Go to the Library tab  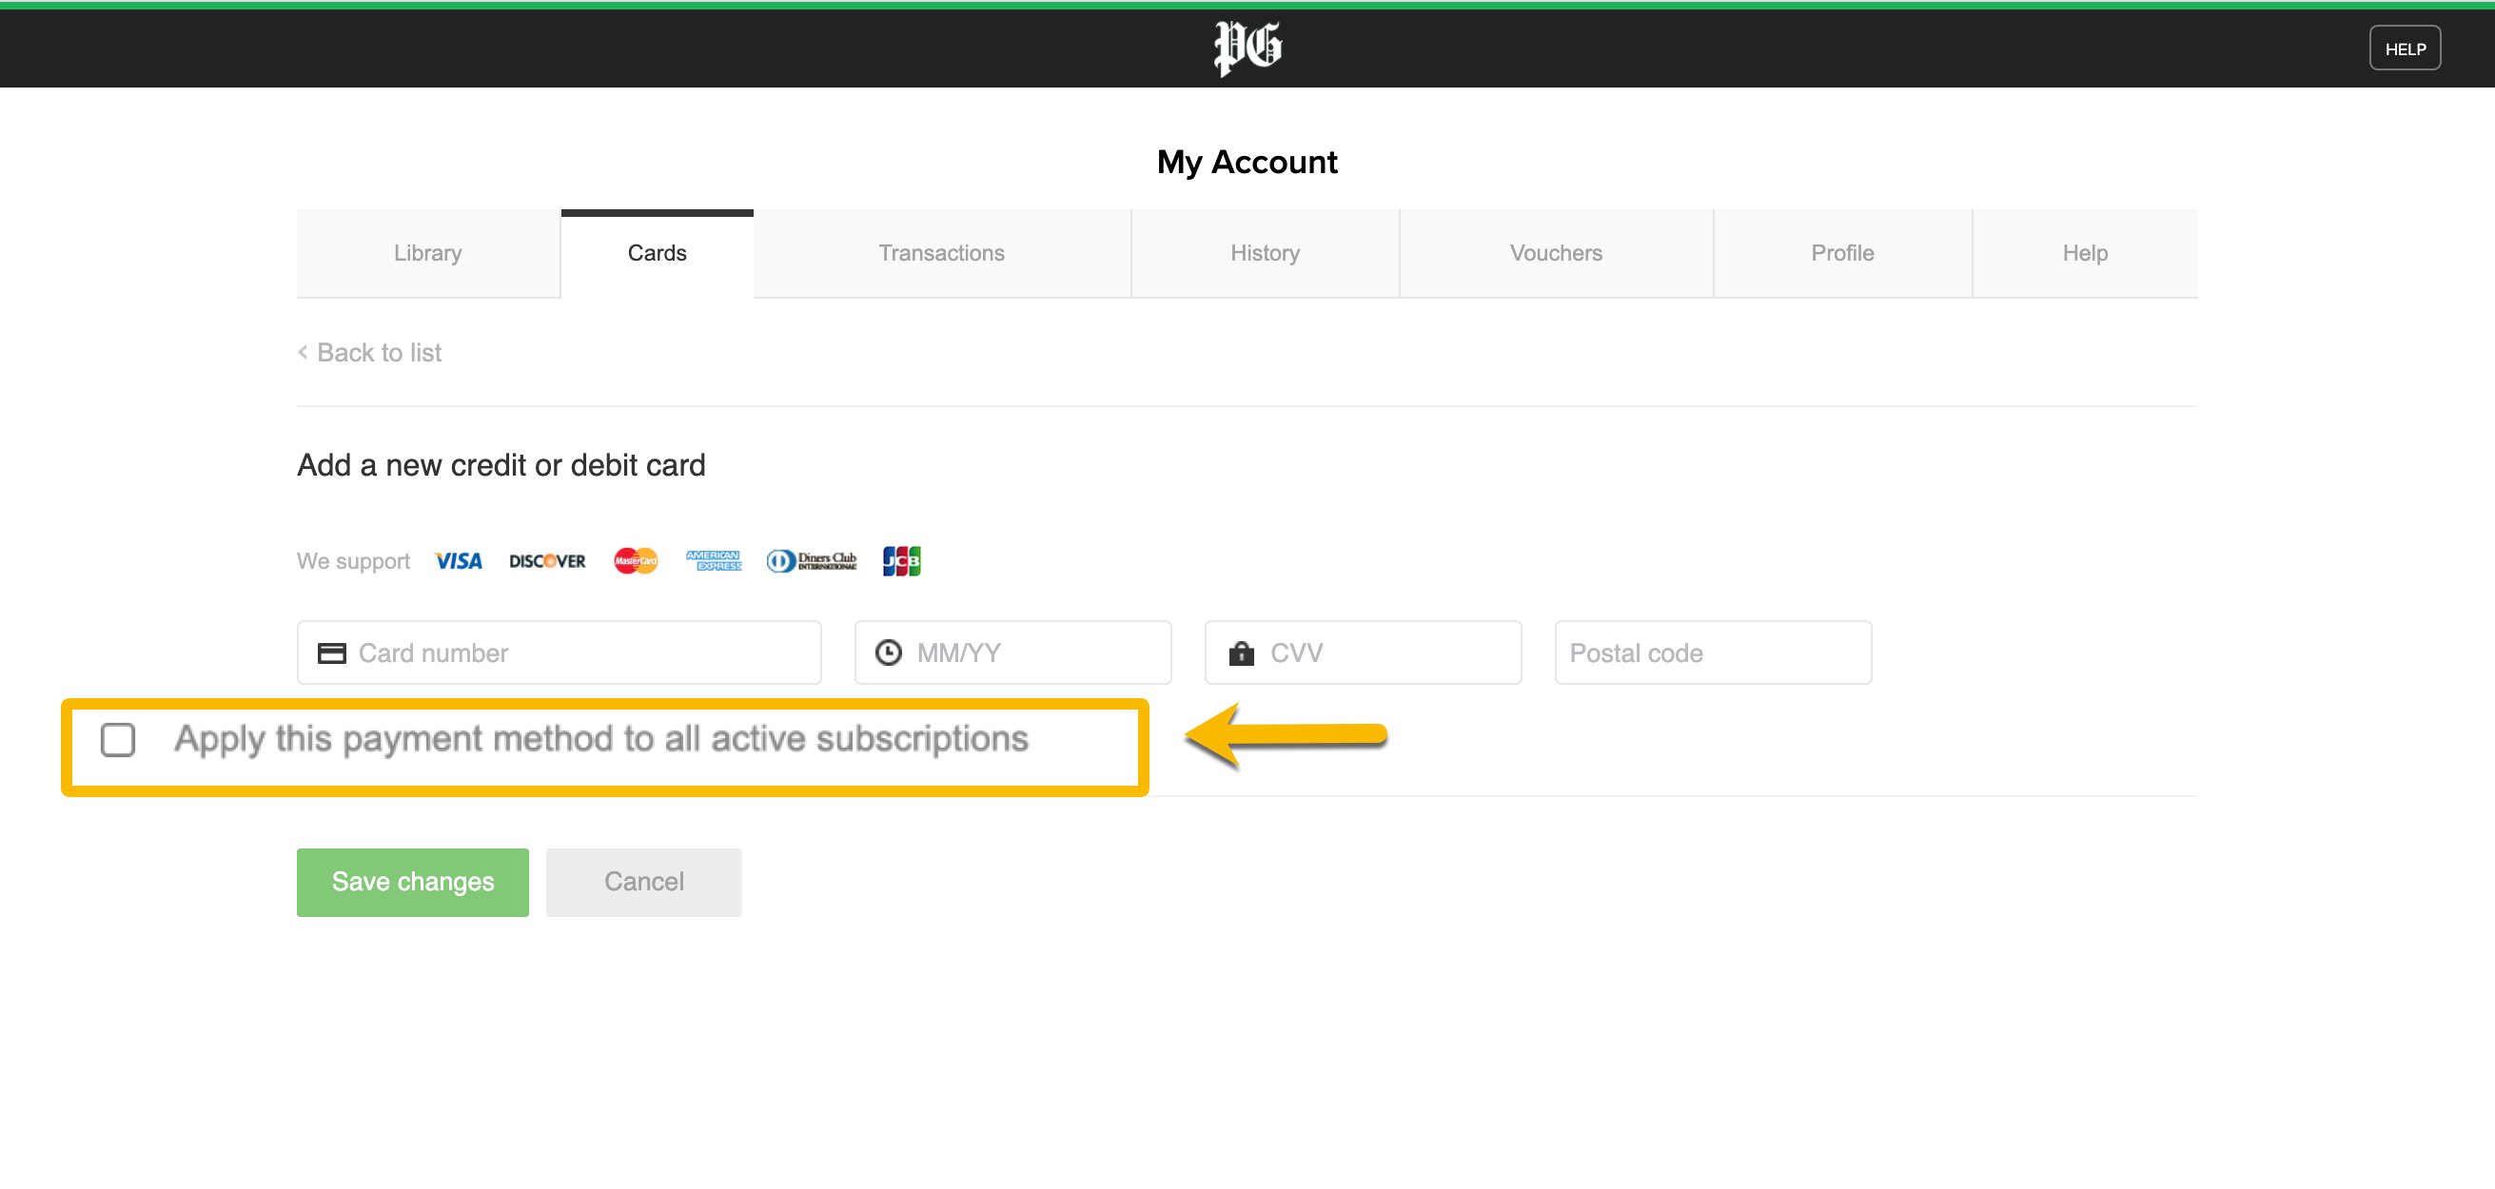[427, 254]
